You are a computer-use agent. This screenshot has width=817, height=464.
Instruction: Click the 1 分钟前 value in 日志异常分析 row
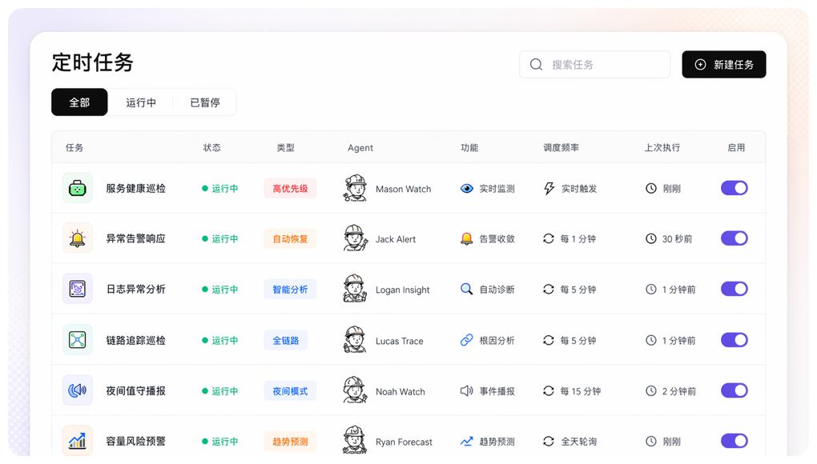click(x=679, y=290)
